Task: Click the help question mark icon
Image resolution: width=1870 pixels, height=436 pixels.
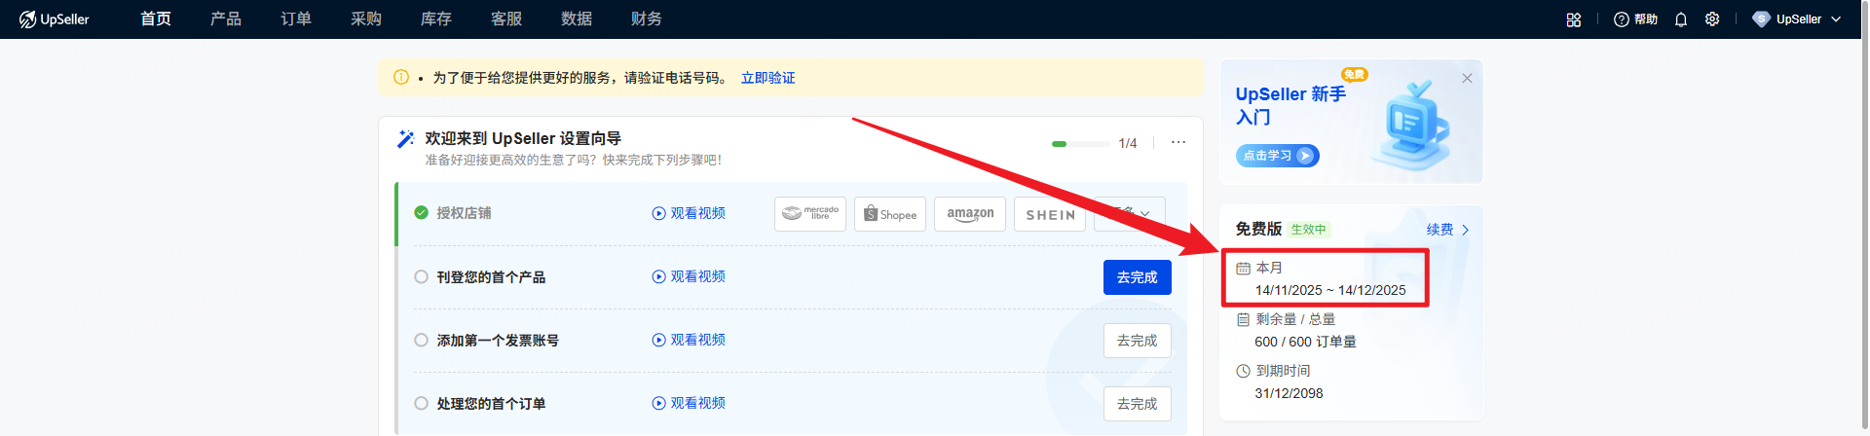Action: (x=1622, y=19)
